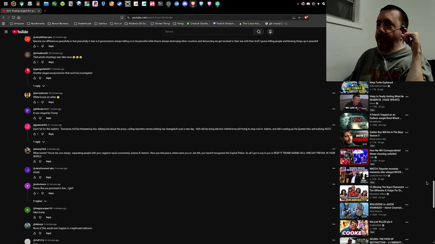Open 'How the WH Correspondents' Dinner shooting unfolded' title

(x=385, y=152)
